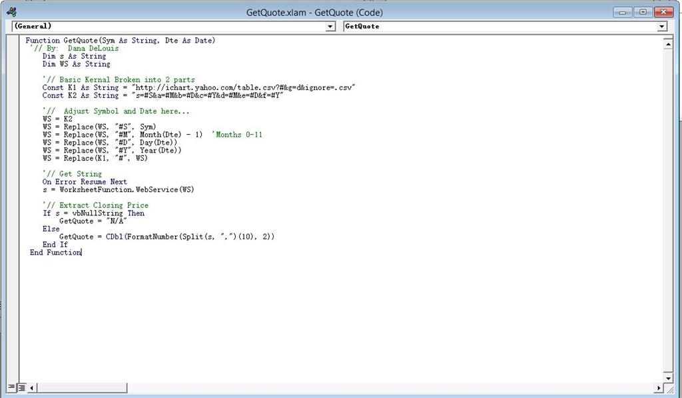The width and height of the screenshot is (682, 398).
Task: Click the line replacing "#M" with Month(Dte) - 1
Action: pyautogui.click(x=123, y=135)
